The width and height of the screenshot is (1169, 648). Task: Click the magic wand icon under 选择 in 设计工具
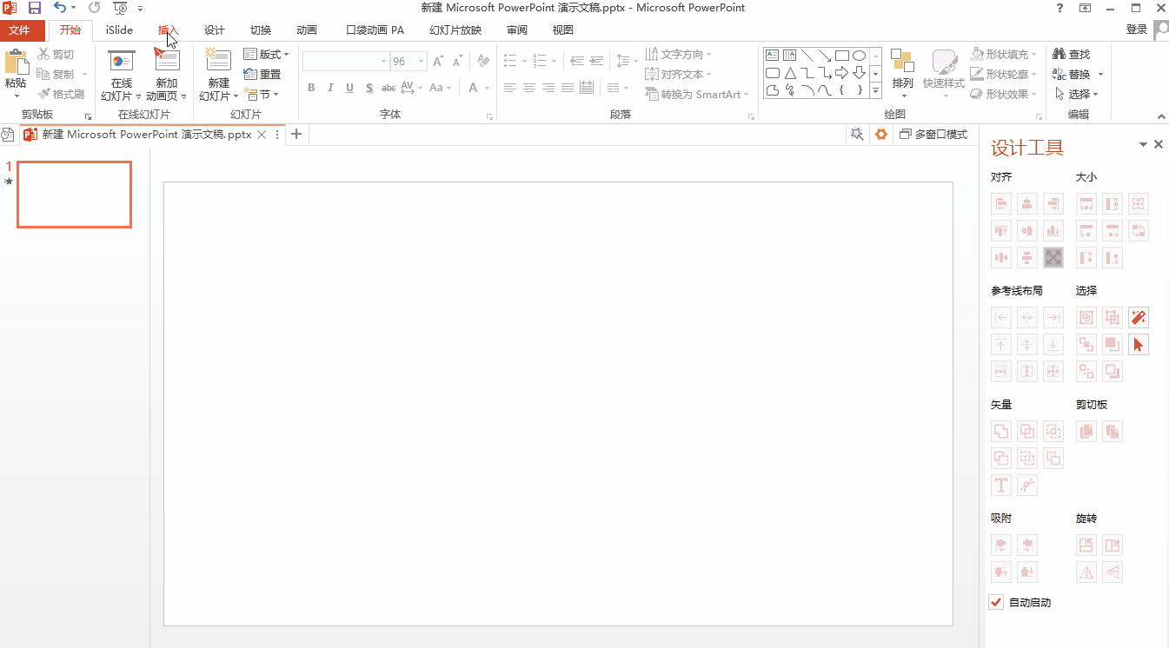1139,318
